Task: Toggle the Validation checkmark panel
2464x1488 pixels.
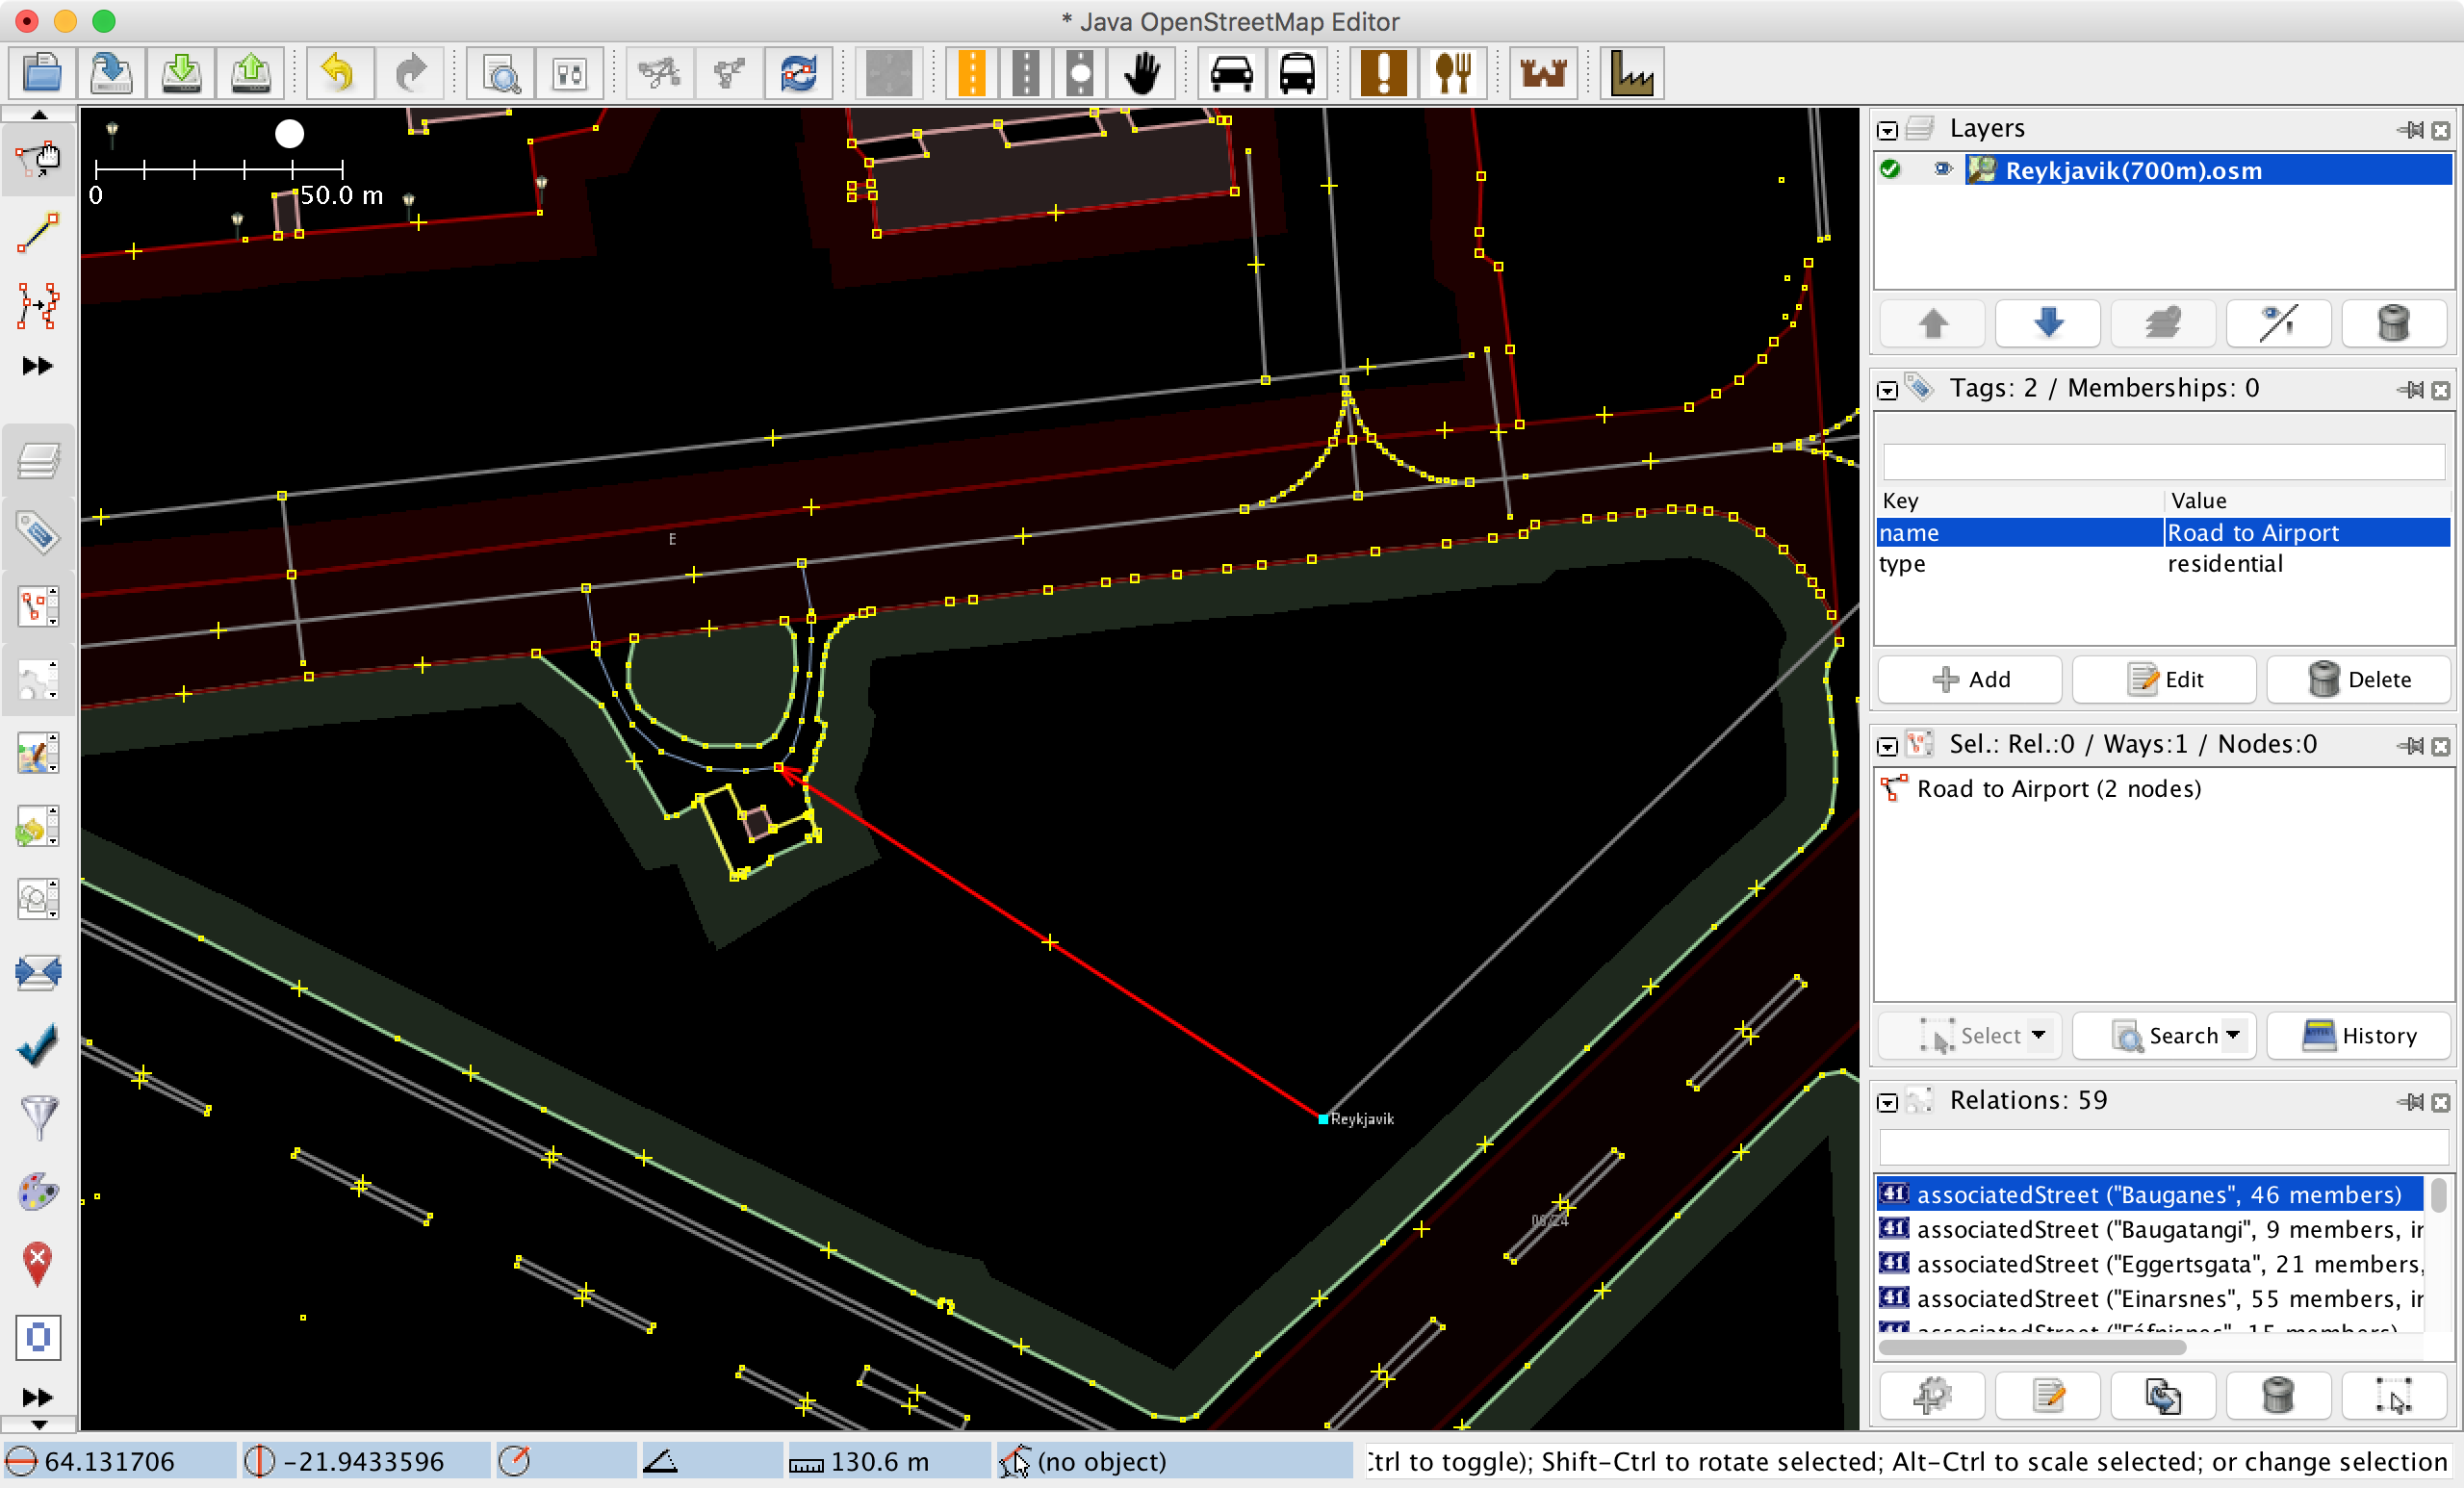Action: [38, 1045]
